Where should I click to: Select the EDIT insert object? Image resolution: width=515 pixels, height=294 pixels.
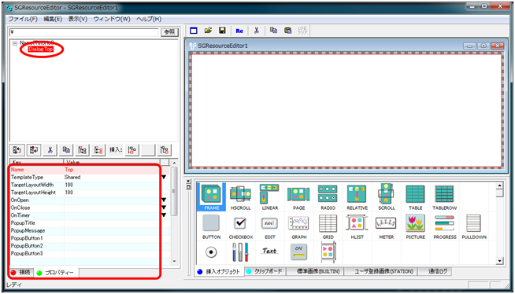[269, 226]
